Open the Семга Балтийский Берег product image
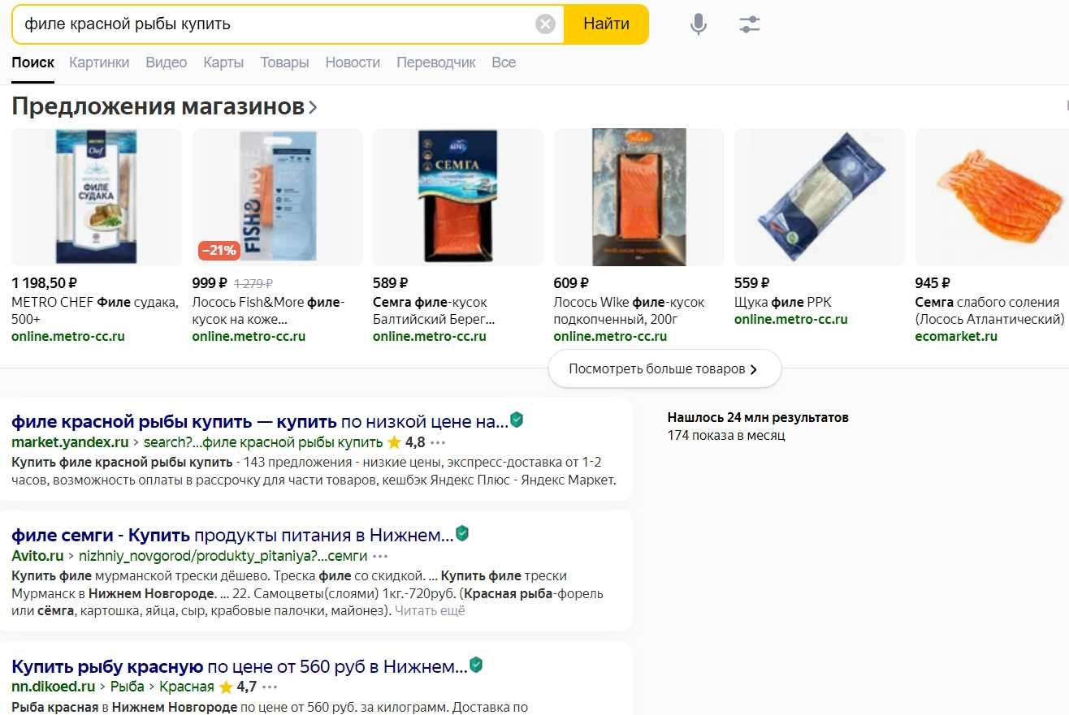Viewport: 1069px width, 715px height. (x=458, y=197)
